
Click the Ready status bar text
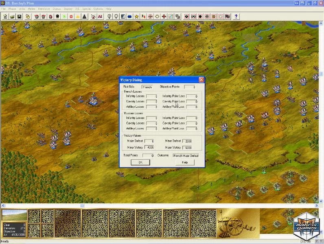(5, 242)
